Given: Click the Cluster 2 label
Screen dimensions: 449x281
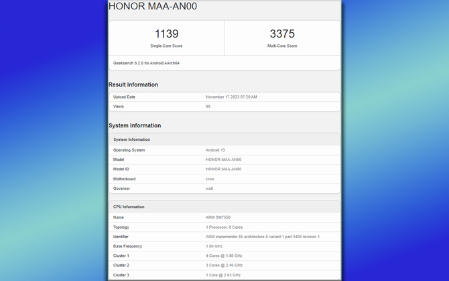Looking at the screenshot, I should pyautogui.click(x=121, y=266).
